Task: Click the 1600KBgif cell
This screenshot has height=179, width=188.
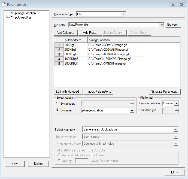Action: 76,59
